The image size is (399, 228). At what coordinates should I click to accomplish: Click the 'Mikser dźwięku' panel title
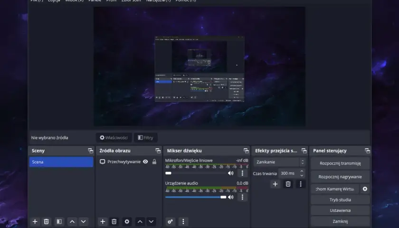tap(184, 151)
